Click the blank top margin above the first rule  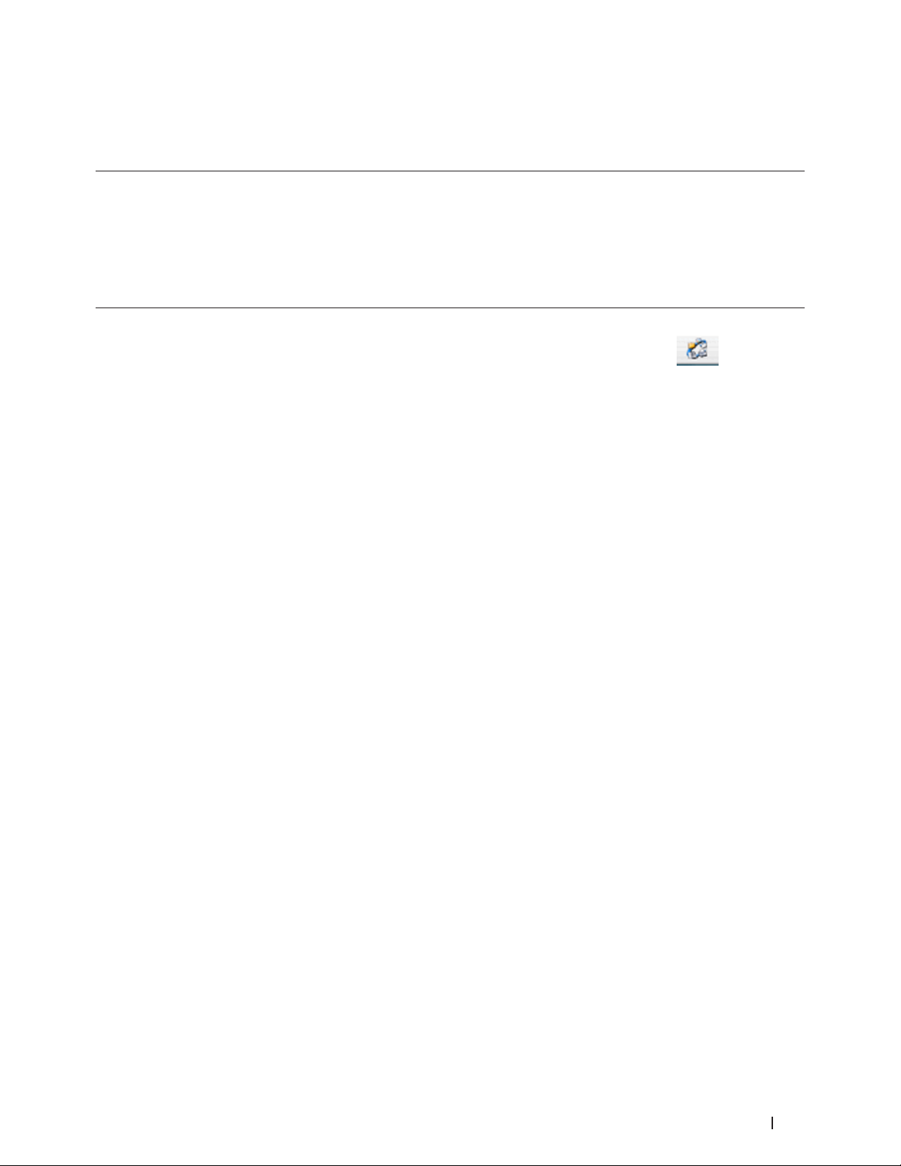(450, 85)
